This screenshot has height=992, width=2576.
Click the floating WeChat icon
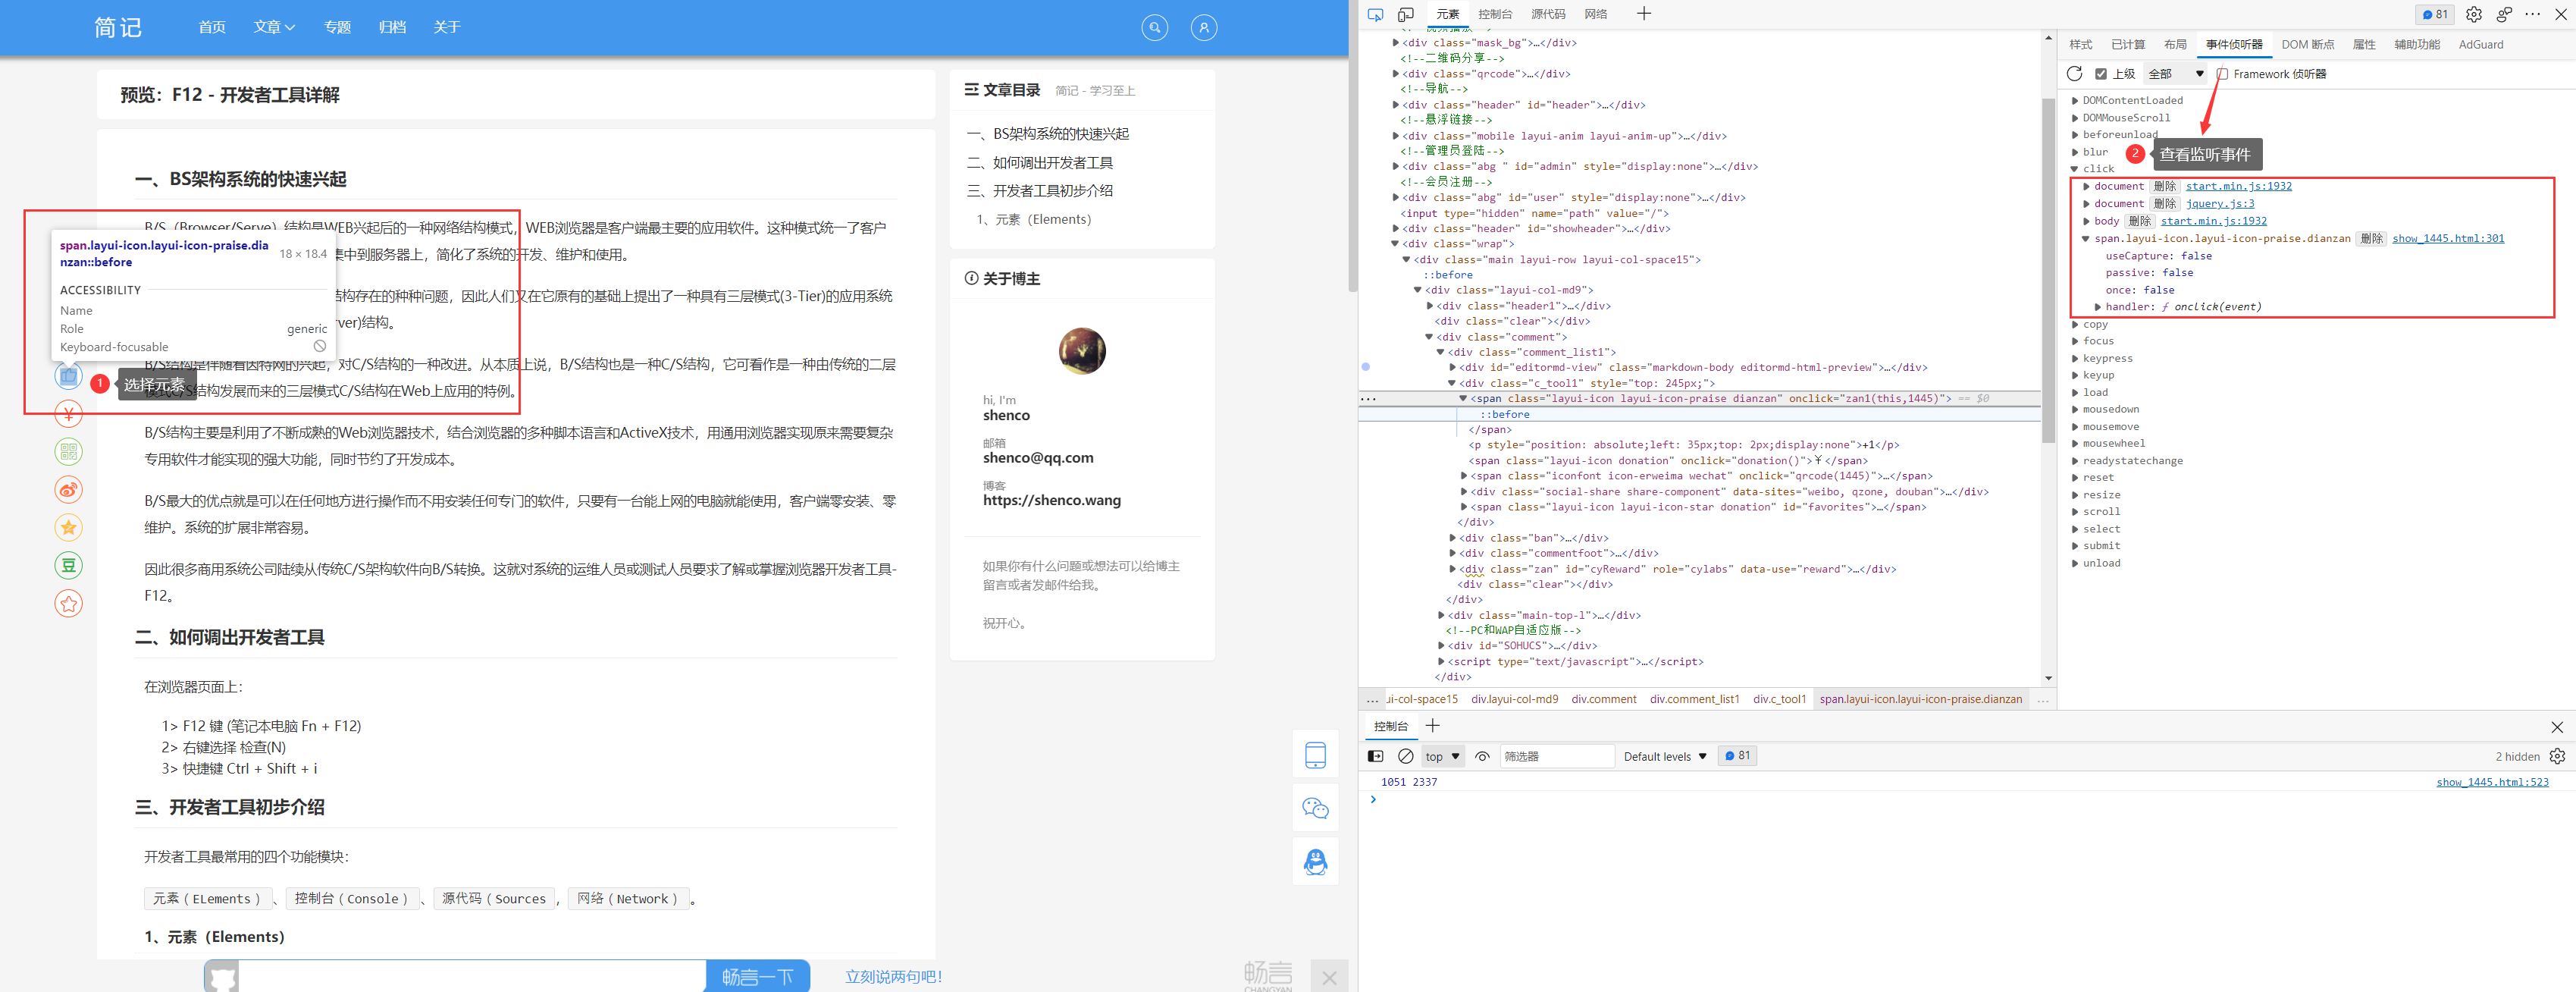click(1315, 808)
